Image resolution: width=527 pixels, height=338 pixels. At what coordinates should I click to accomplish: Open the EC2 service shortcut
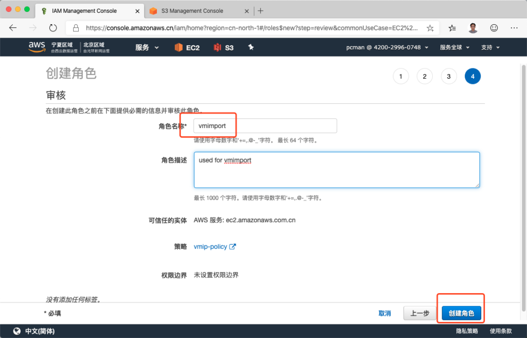pos(187,48)
